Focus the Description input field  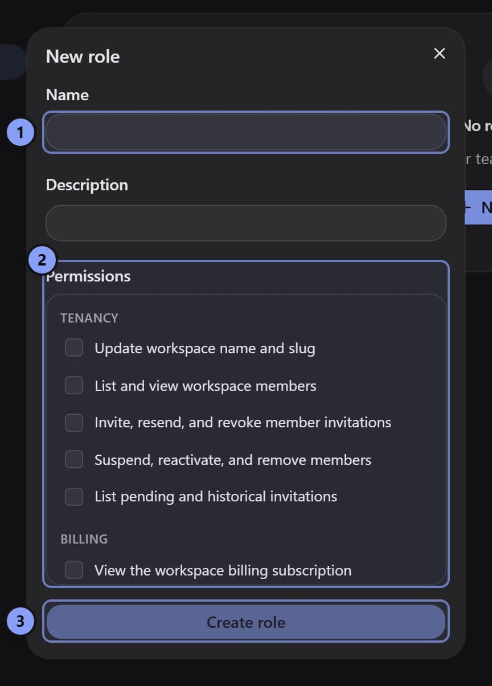point(245,223)
